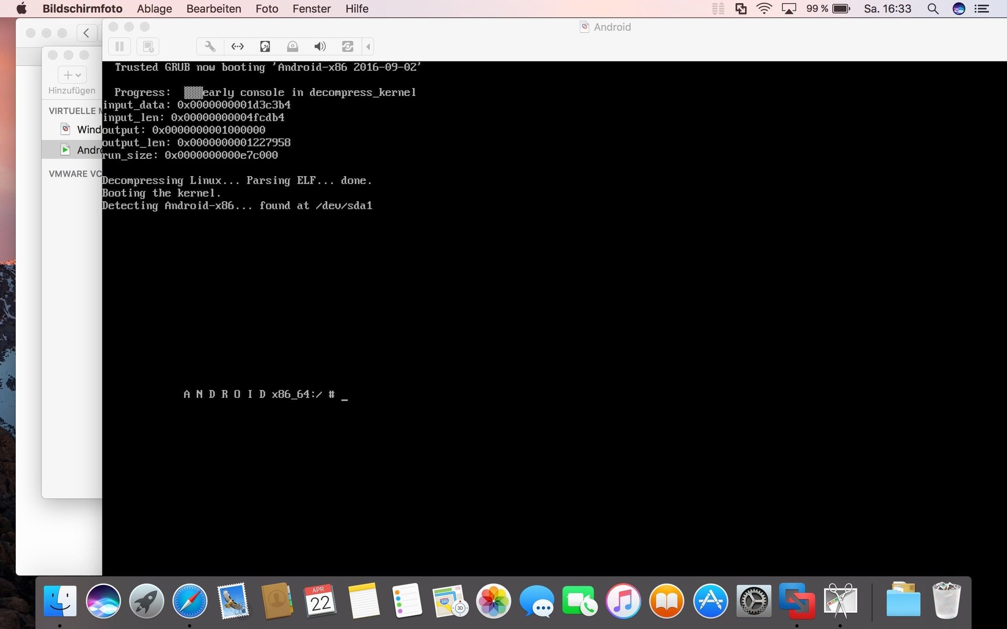Open System Preferences from the Dock

point(754,601)
